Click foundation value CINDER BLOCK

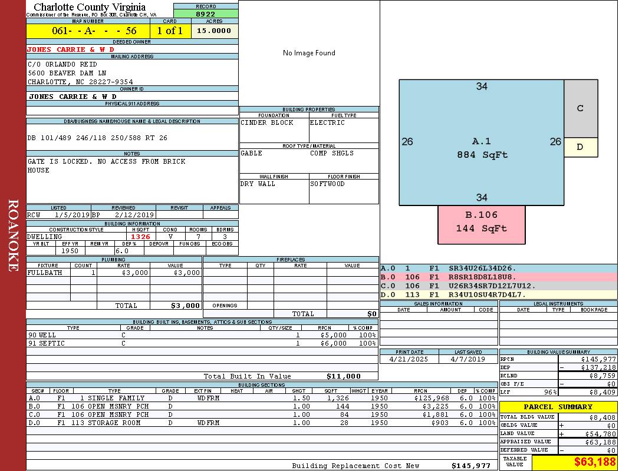coord(267,122)
